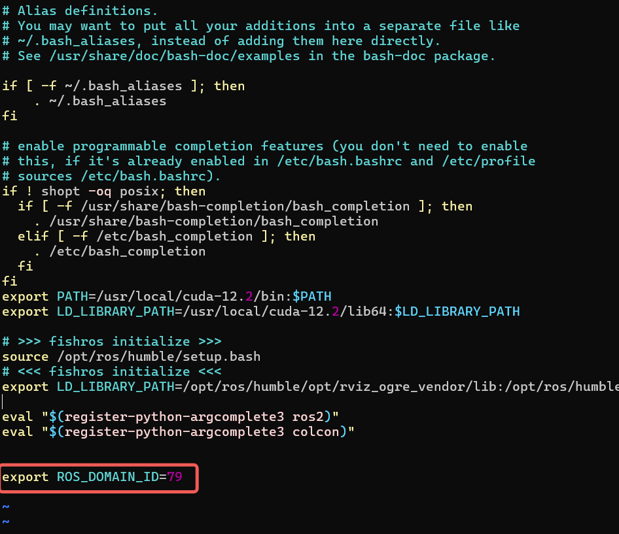The image size is (619, 534).
Task: Click $LD_LIBRARY_PATH at end of cuda lib64 line
Action: coord(457,312)
